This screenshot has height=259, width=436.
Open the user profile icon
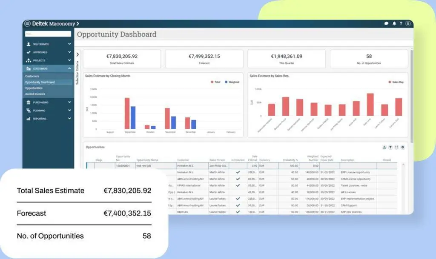click(408, 23)
